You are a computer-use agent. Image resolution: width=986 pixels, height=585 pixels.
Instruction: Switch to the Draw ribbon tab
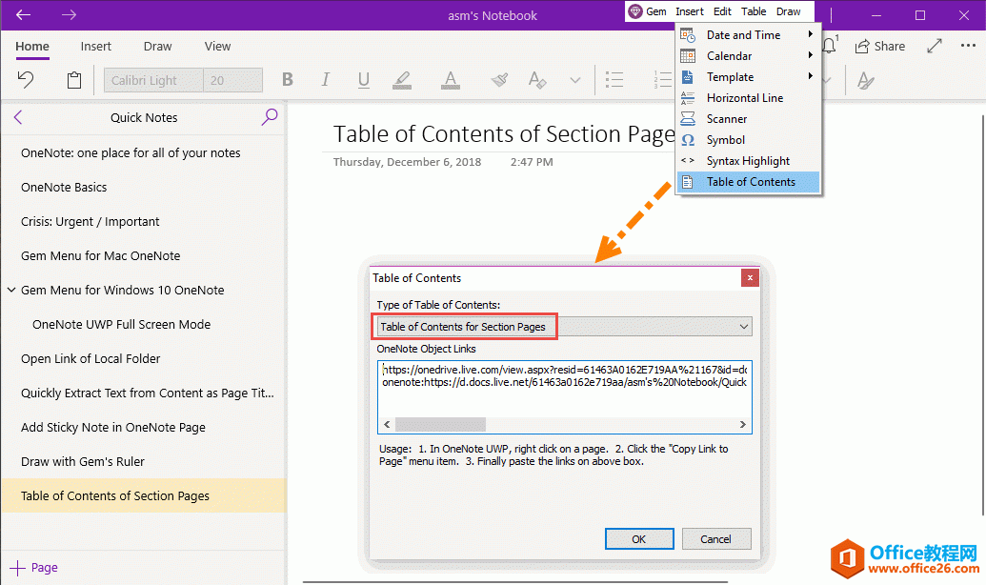[157, 46]
